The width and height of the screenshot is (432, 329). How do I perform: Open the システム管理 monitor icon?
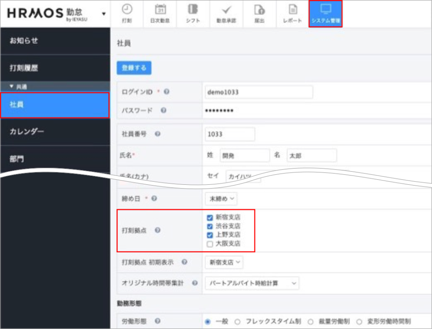click(325, 13)
